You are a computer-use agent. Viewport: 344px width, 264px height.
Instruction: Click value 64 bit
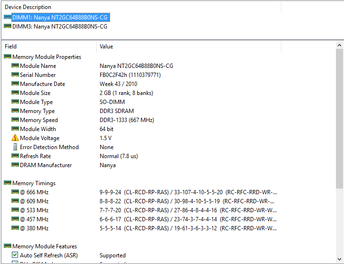(106, 129)
